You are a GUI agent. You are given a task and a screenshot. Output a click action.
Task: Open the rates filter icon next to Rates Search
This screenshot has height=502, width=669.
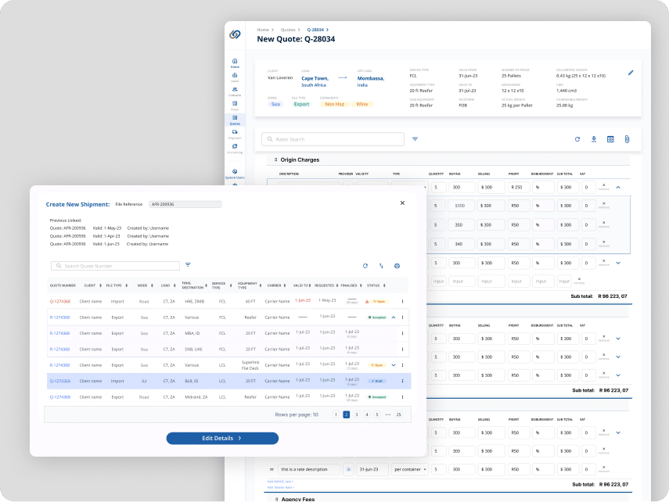click(x=415, y=139)
